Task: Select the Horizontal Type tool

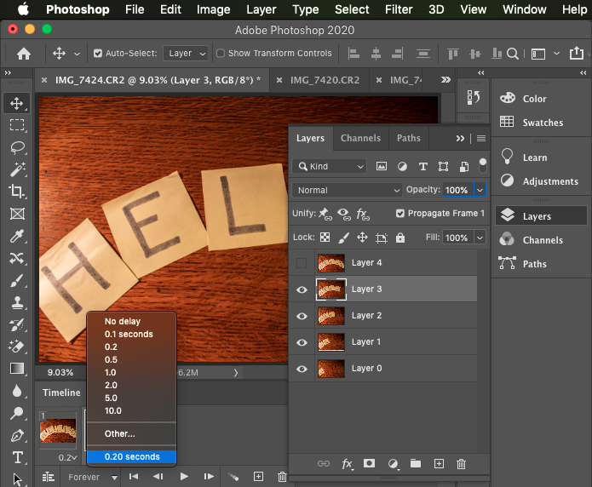Action: (16, 457)
